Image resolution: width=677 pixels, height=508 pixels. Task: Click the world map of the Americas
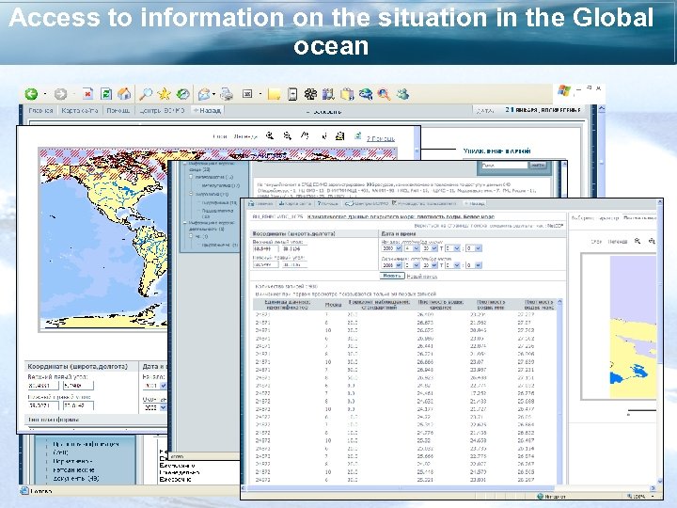pos(103,239)
